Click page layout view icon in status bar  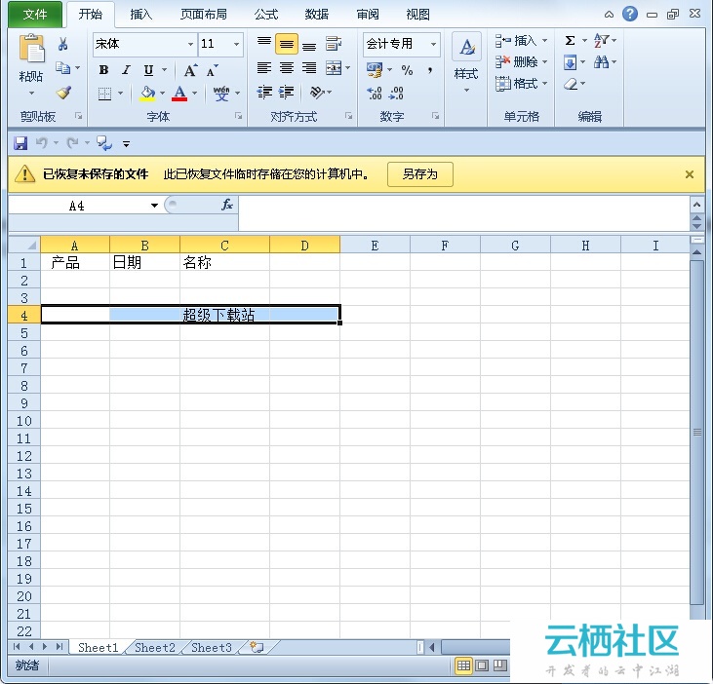coord(482,665)
